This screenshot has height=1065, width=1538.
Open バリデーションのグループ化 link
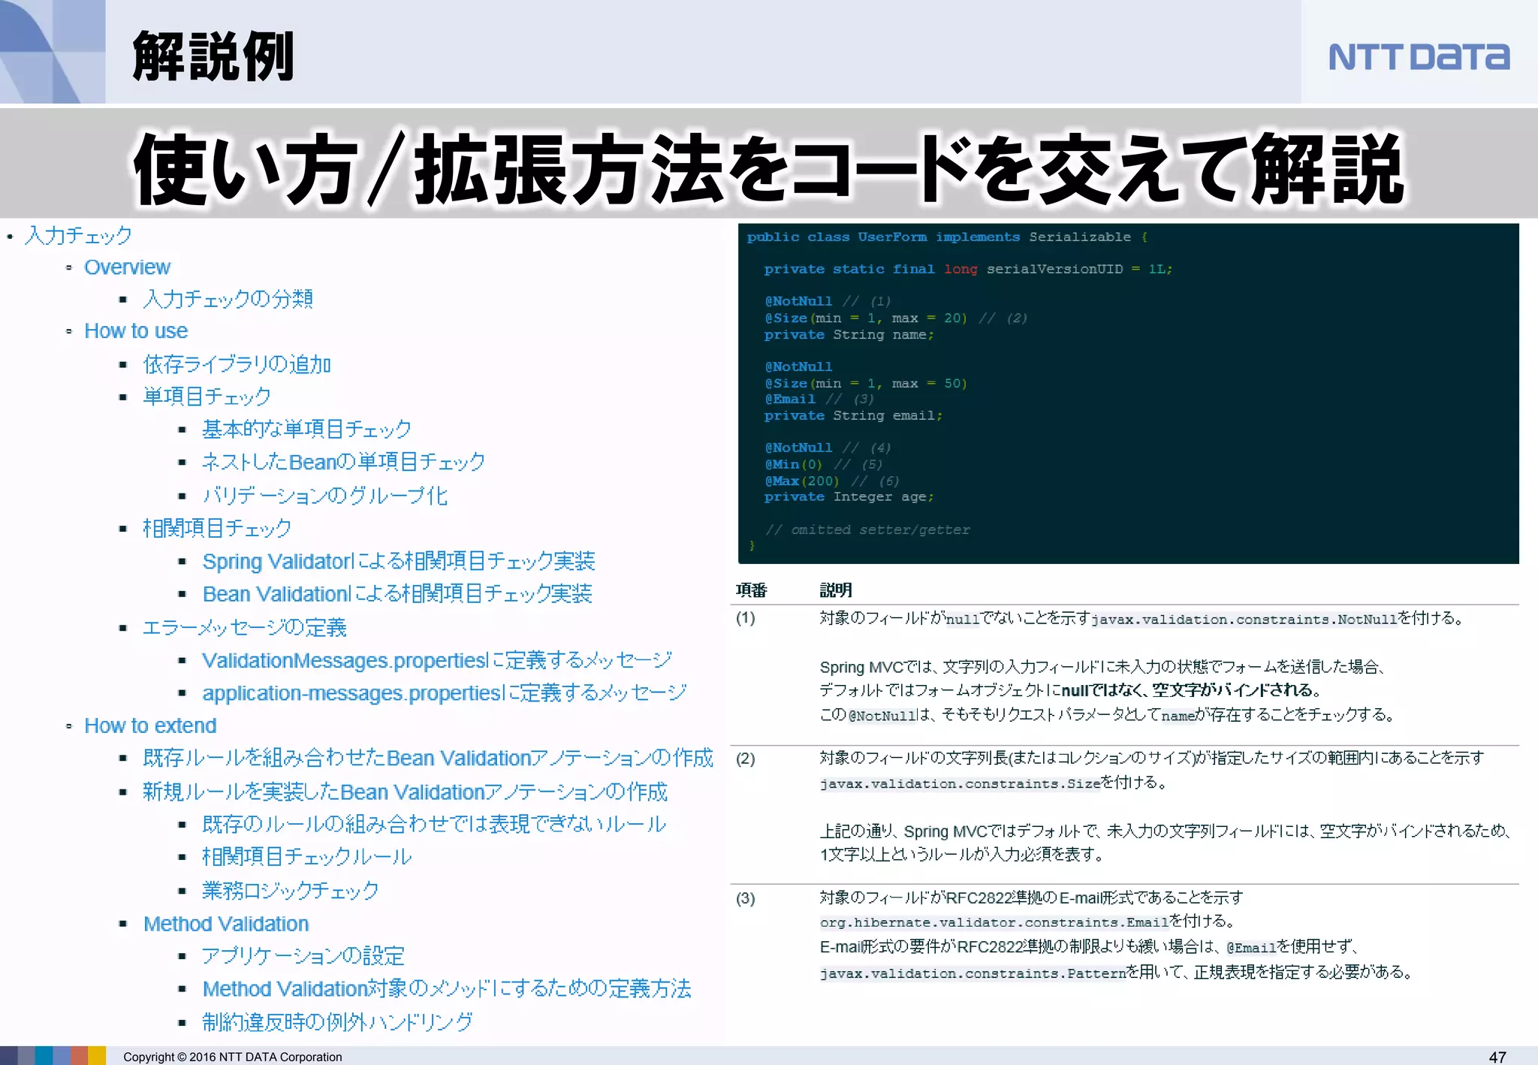(x=324, y=496)
